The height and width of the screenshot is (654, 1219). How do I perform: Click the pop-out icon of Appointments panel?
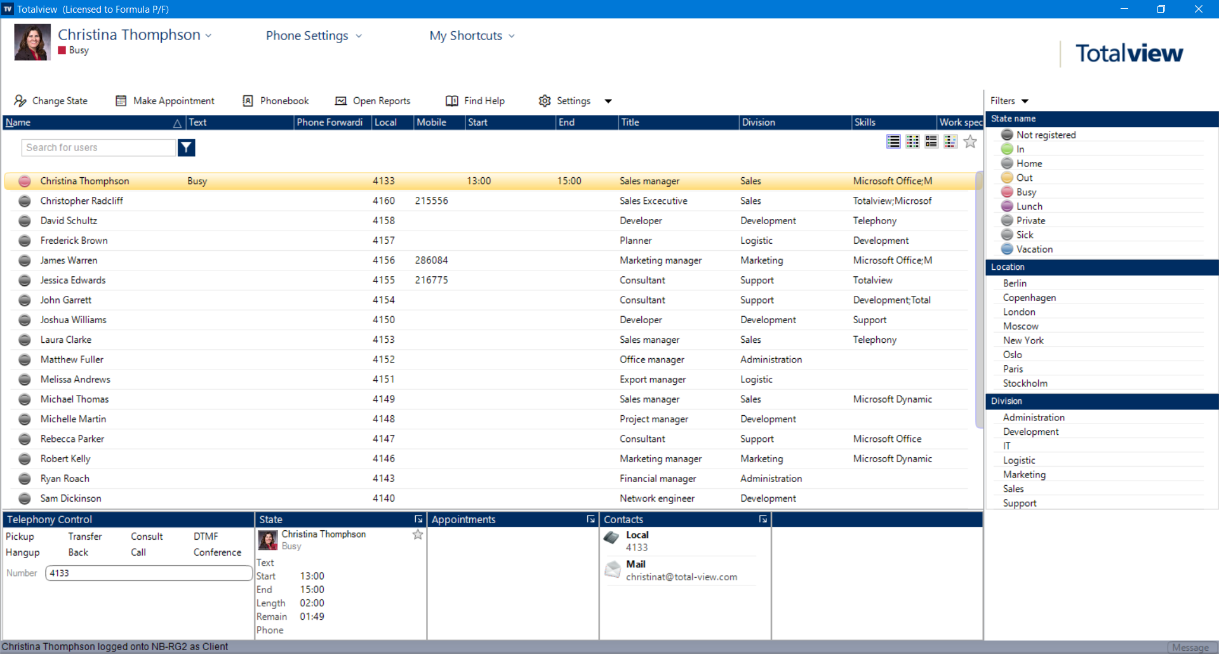pos(590,519)
